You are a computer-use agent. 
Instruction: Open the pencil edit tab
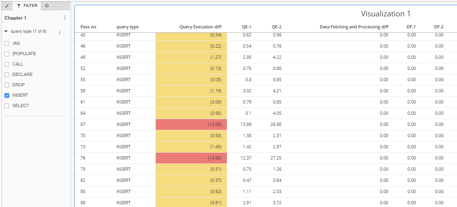[x=7, y=6]
